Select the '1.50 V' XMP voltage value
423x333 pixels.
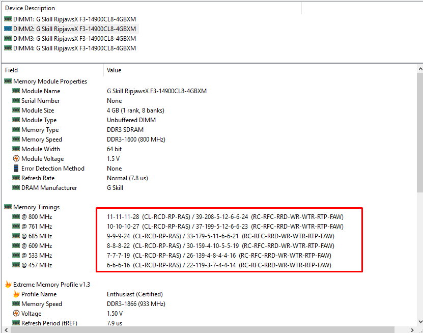click(115, 314)
